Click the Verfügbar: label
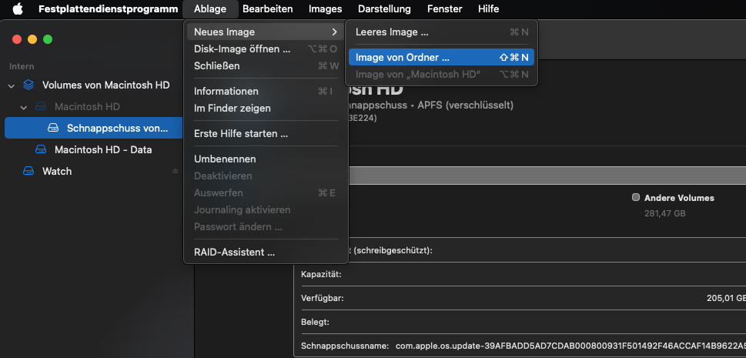The height and width of the screenshot is (358, 746). pos(322,299)
